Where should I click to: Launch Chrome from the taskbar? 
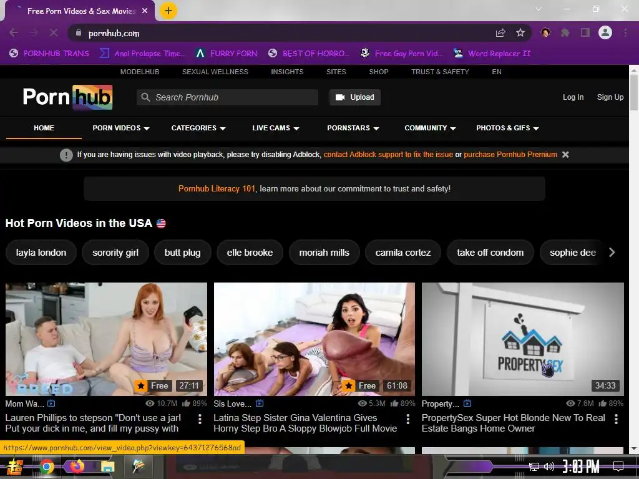tap(46, 467)
